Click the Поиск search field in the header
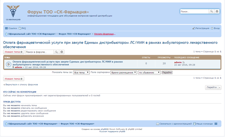Image resolution: width=225 pixels, height=137 pixels. pos(195,12)
